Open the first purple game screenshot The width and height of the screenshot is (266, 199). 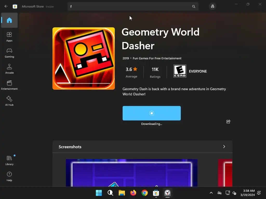pyautogui.click(x=132, y=173)
